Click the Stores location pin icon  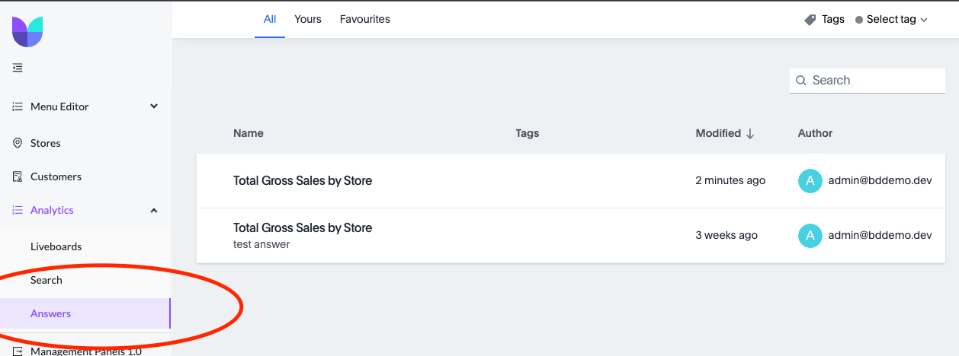18,143
